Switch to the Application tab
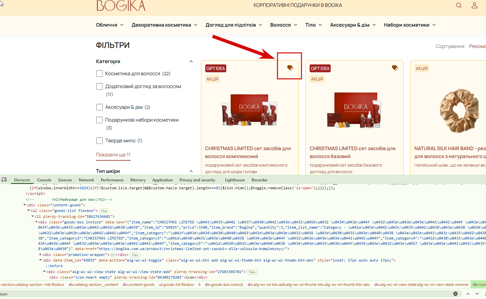 tap(163, 180)
